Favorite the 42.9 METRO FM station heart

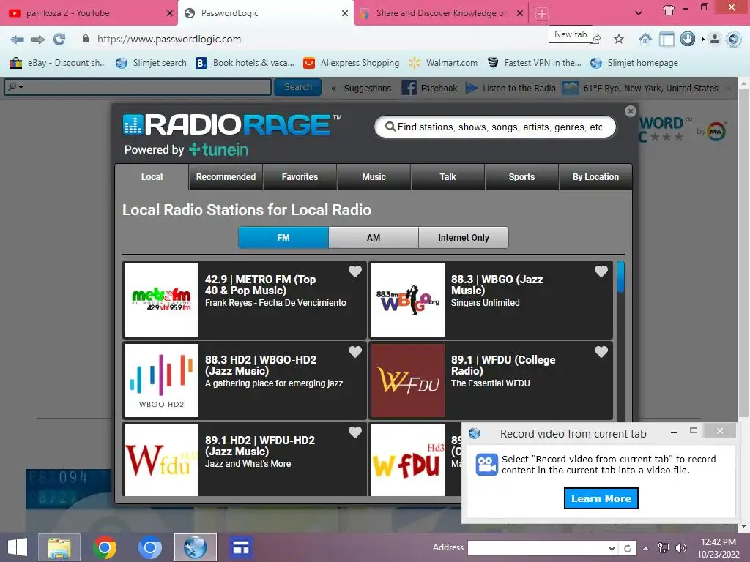(x=355, y=271)
